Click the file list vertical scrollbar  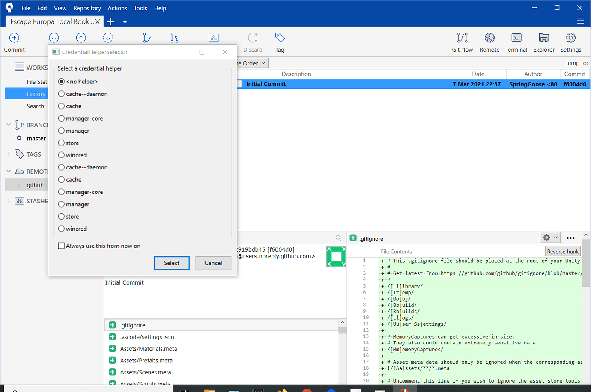click(x=342, y=355)
